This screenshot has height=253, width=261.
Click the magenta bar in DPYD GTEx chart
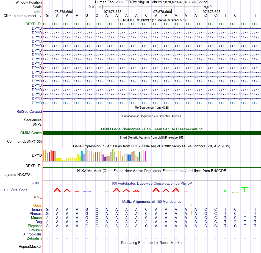tap(146, 156)
